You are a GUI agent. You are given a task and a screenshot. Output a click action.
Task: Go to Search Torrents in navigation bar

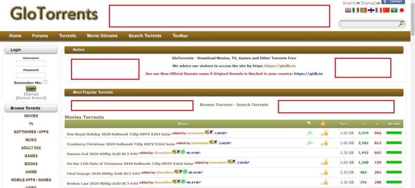tap(145, 36)
